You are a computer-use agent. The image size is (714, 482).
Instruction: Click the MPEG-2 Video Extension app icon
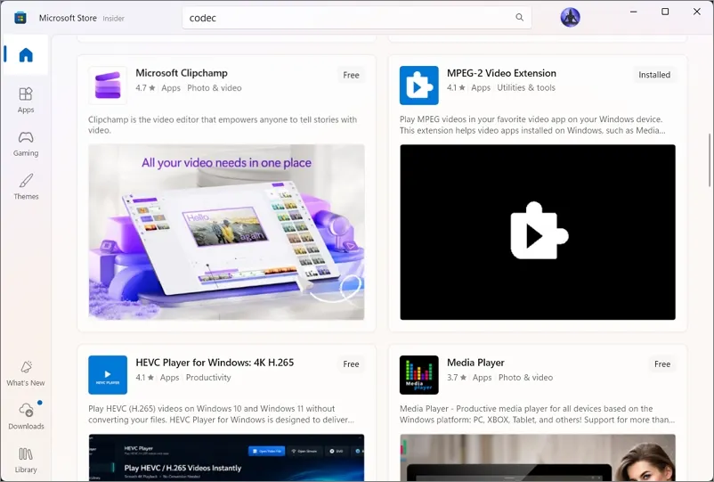click(x=419, y=86)
